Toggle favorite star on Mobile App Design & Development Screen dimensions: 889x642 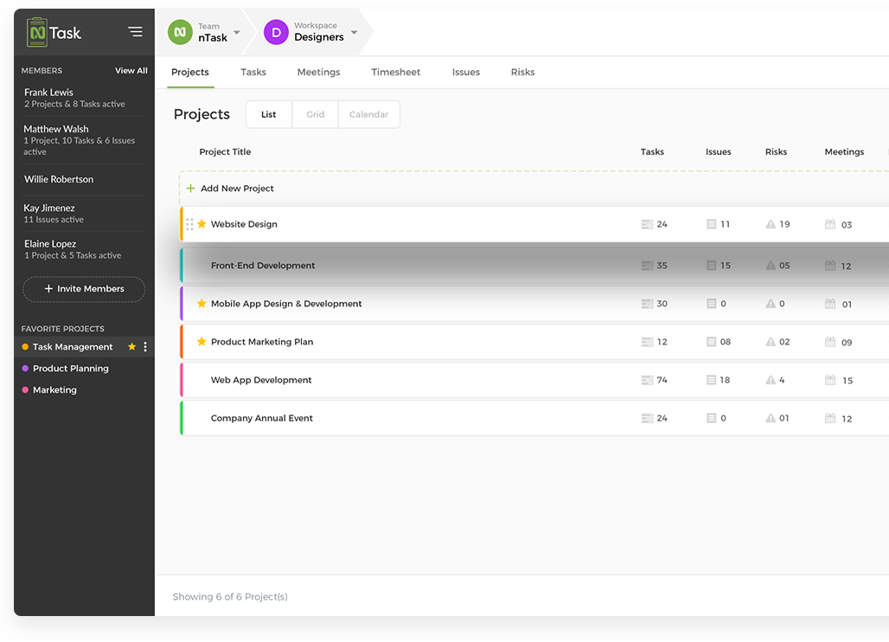(201, 304)
